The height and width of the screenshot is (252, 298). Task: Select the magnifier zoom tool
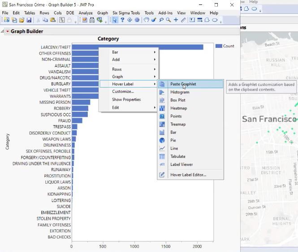tap(168, 20)
